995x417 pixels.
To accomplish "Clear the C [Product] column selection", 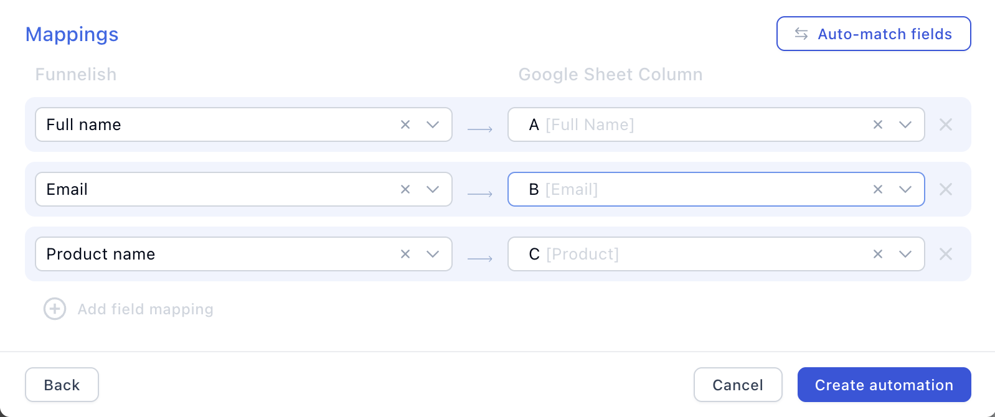I will [x=878, y=254].
